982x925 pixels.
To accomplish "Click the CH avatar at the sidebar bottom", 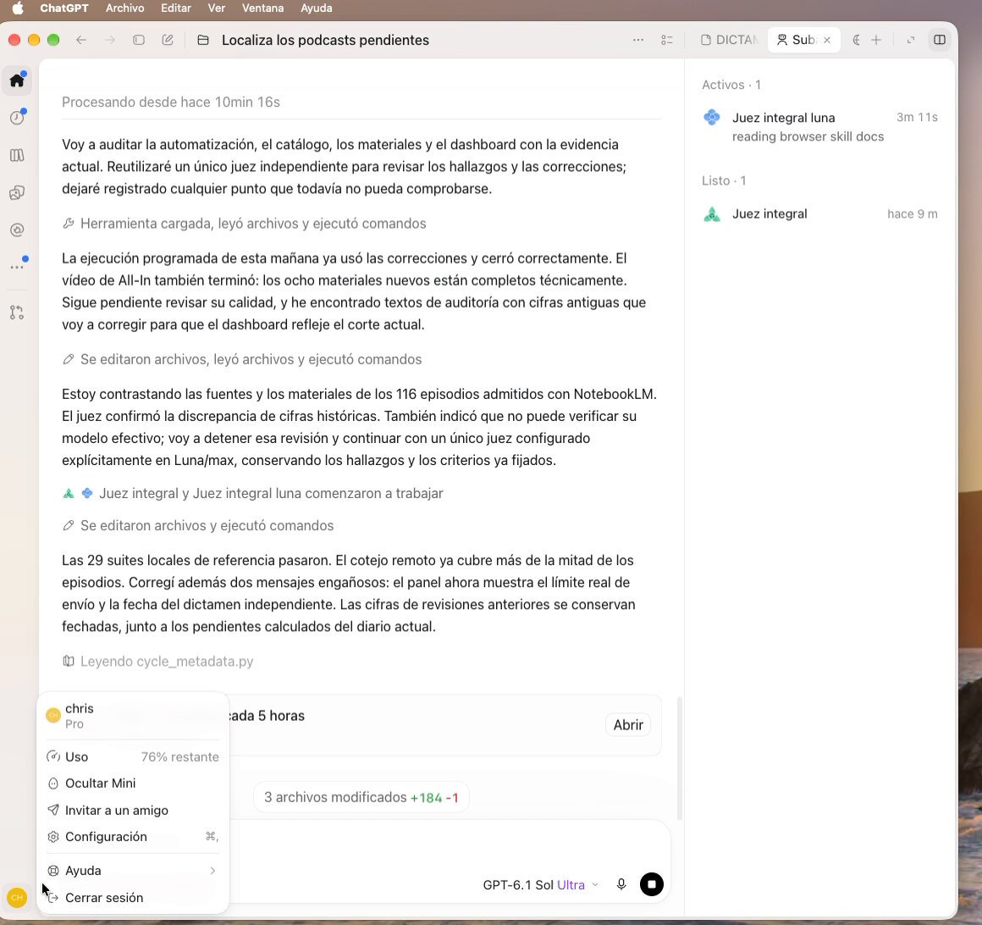I will pyautogui.click(x=17, y=897).
